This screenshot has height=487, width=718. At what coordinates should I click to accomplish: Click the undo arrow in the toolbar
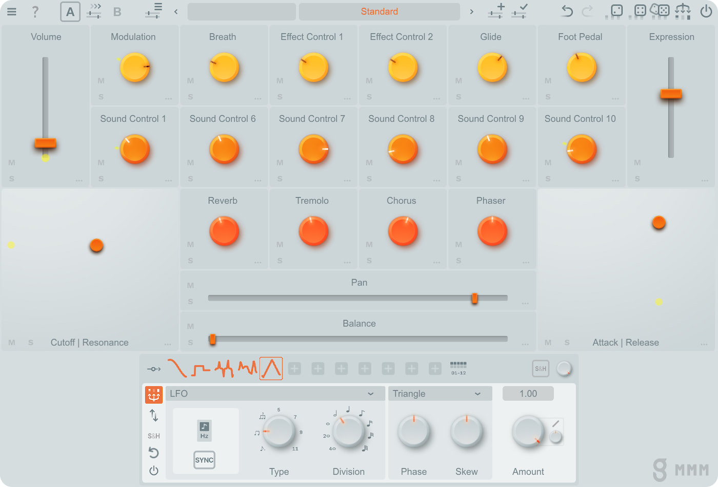click(566, 11)
